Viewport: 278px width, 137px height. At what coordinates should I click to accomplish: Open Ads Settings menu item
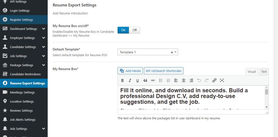click(24, 129)
